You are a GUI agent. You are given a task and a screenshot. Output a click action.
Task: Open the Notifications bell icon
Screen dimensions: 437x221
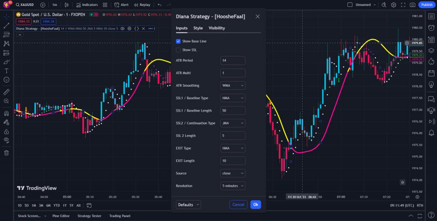(x=431, y=133)
